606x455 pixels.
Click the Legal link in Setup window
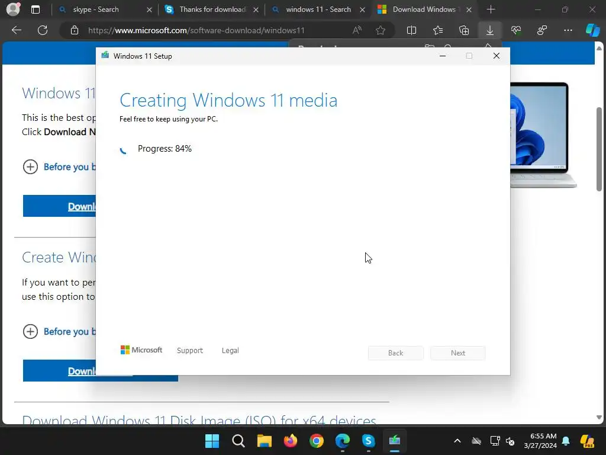[x=230, y=350]
